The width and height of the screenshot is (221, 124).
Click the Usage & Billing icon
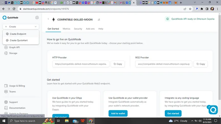click(6, 86)
